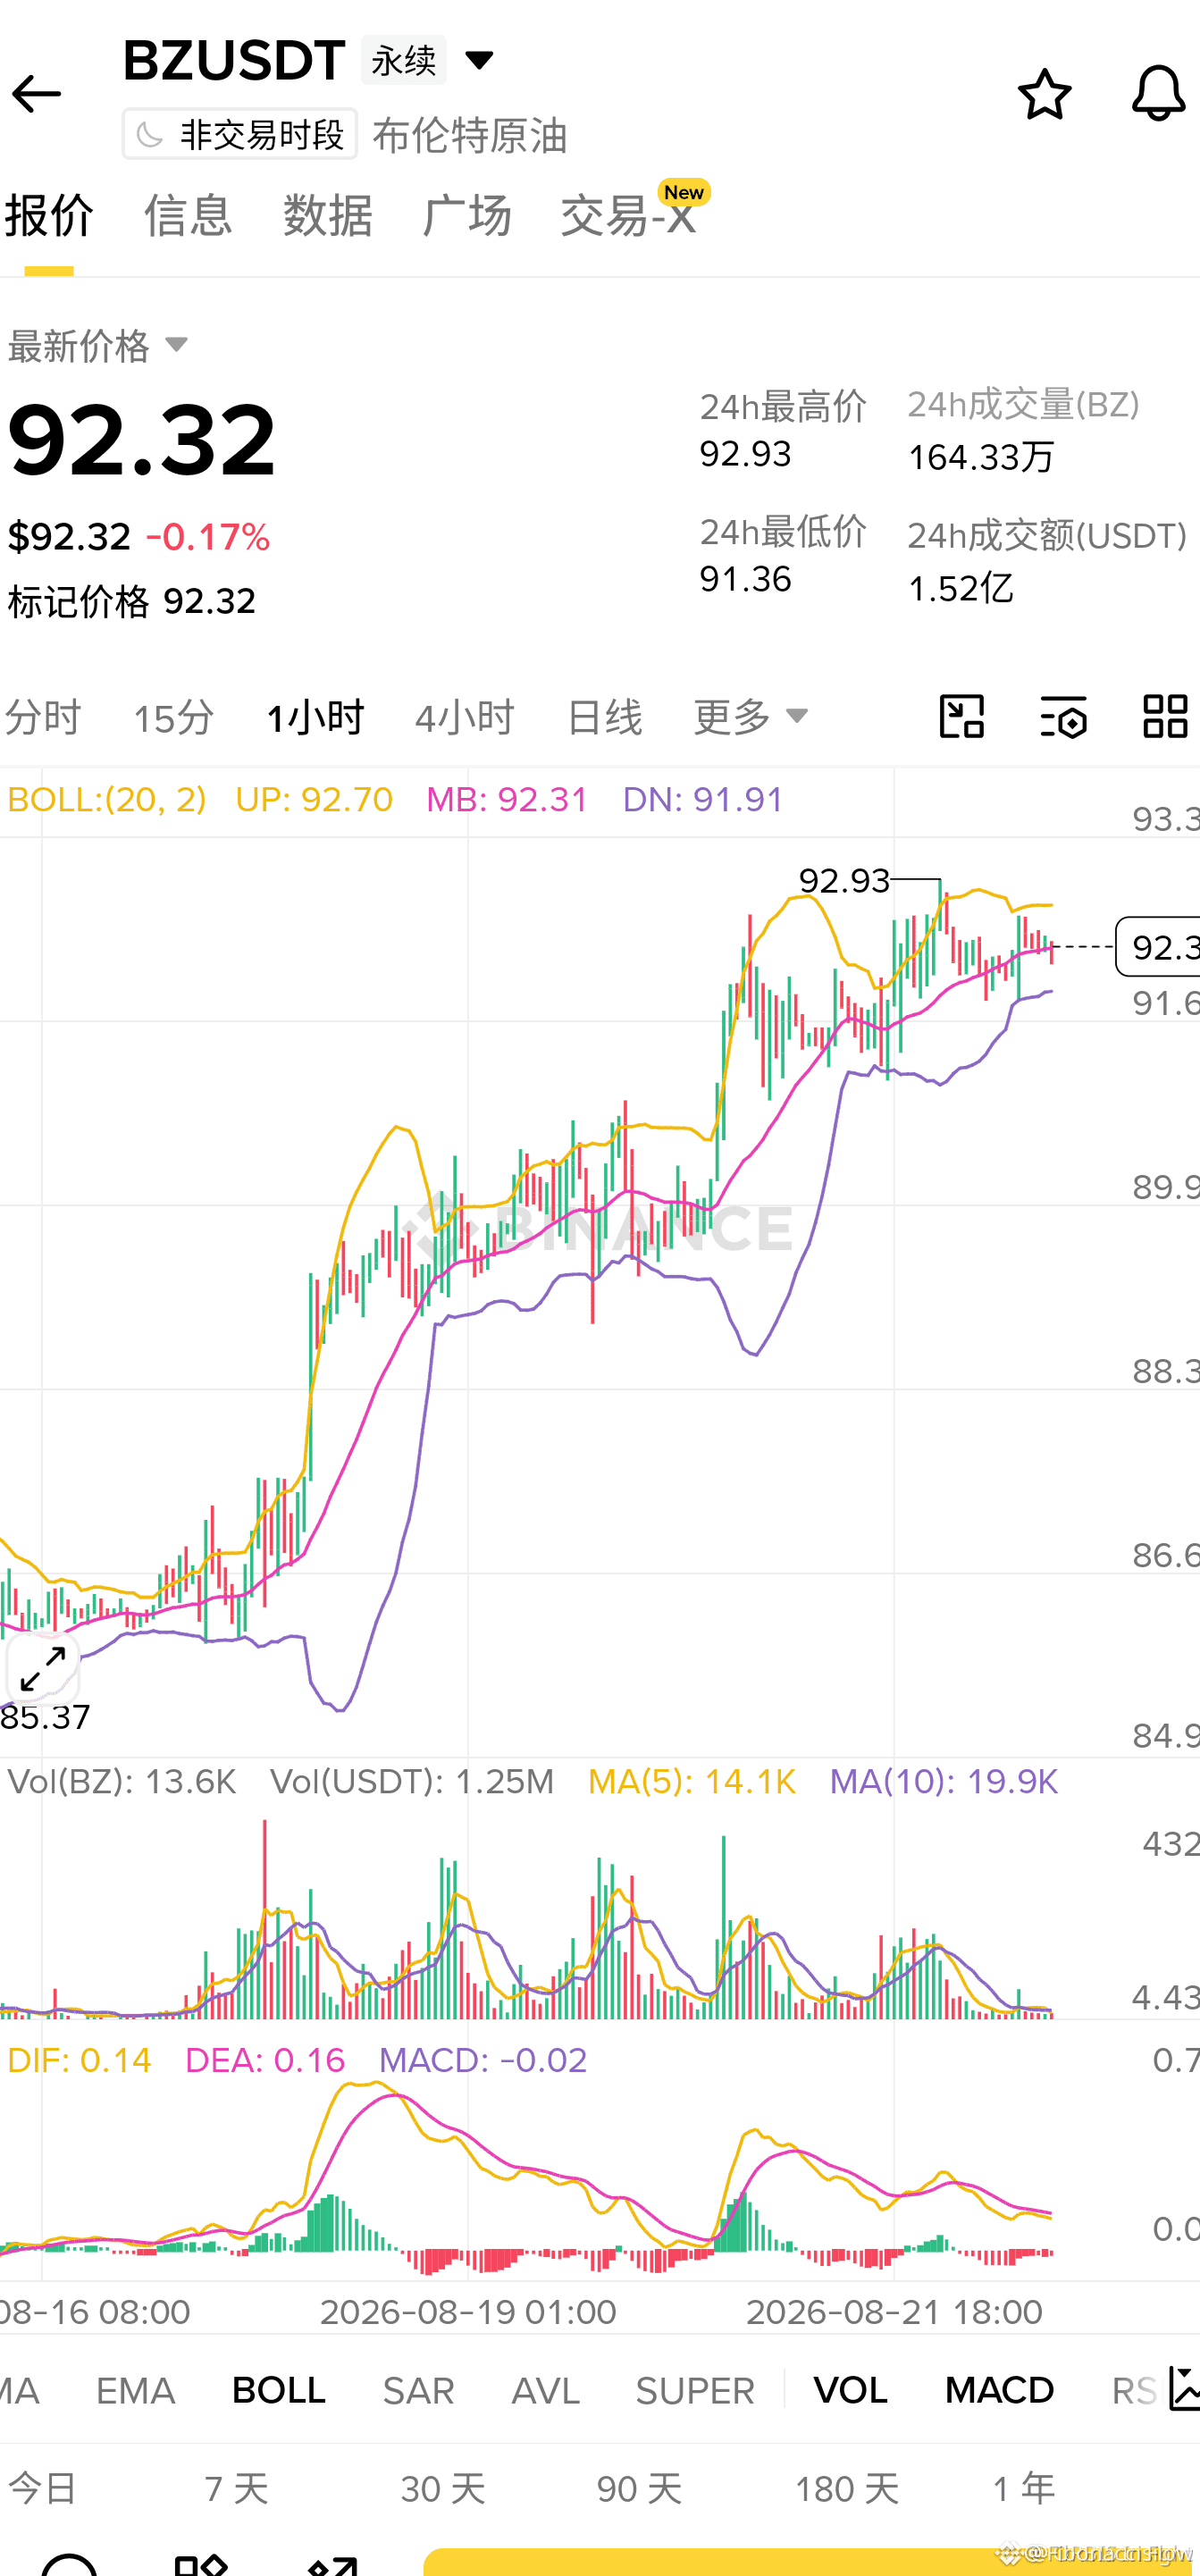The height and width of the screenshot is (2576, 1200).
Task: Tap the MA(10): 19.9K volume legend
Action: pos(944,1781)
